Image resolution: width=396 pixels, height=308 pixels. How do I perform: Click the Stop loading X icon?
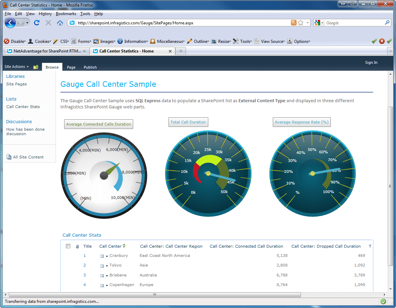pyautogui.click(x=48, y=23)
